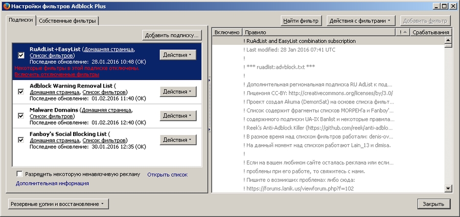Open Действия с фильтрами dropdown

coord(361,21)
